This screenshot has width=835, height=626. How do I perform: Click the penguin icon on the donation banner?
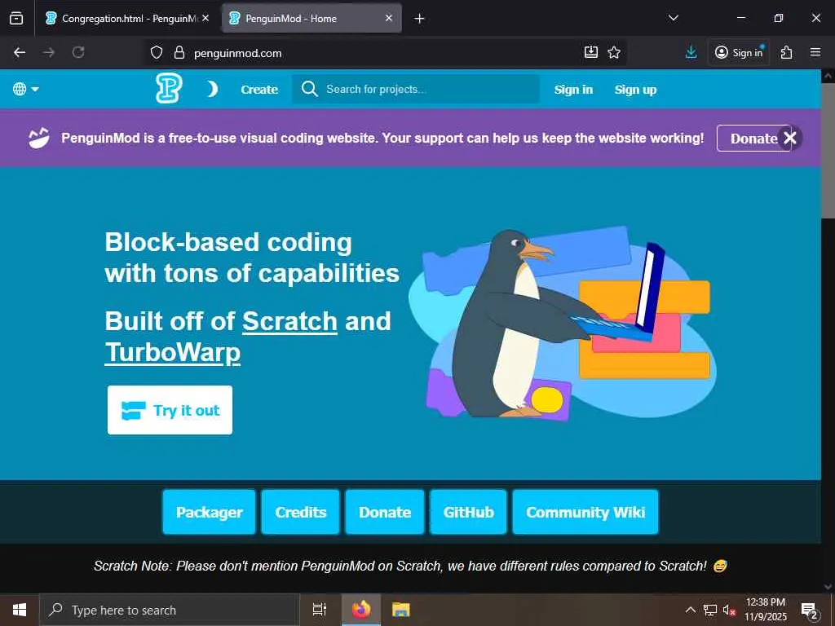tap(39, 139)
